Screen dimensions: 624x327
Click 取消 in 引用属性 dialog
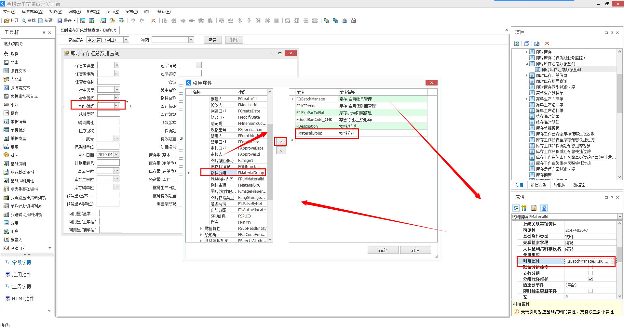415,250
